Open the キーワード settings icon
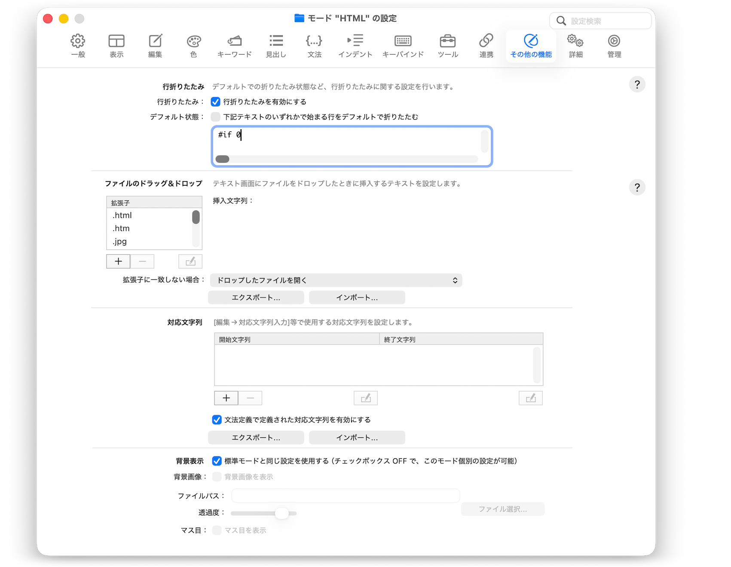 234,41
